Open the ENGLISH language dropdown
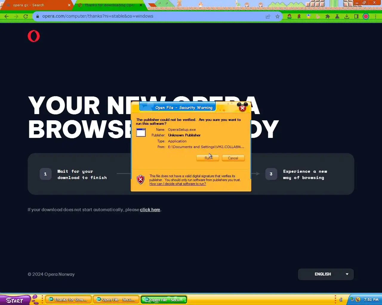The height and width of the screenshot is (305, 382). pyautogui.click(x=326, y=274)
